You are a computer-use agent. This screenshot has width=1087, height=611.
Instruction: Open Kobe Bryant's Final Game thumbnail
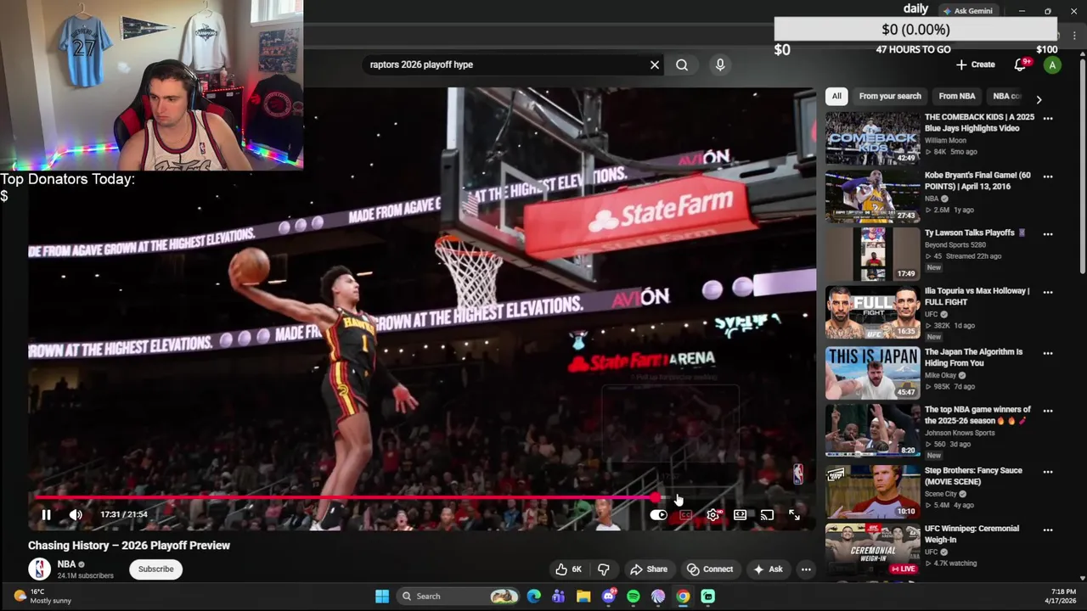[872, 196]
